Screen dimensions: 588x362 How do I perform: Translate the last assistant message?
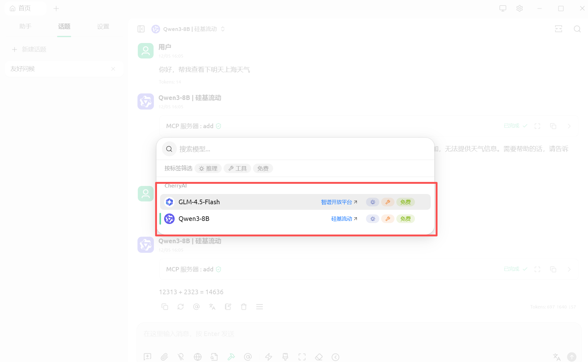coord(212,307)
